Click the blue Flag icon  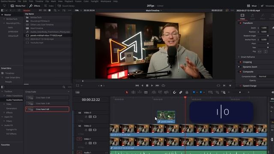click(194, 92)
